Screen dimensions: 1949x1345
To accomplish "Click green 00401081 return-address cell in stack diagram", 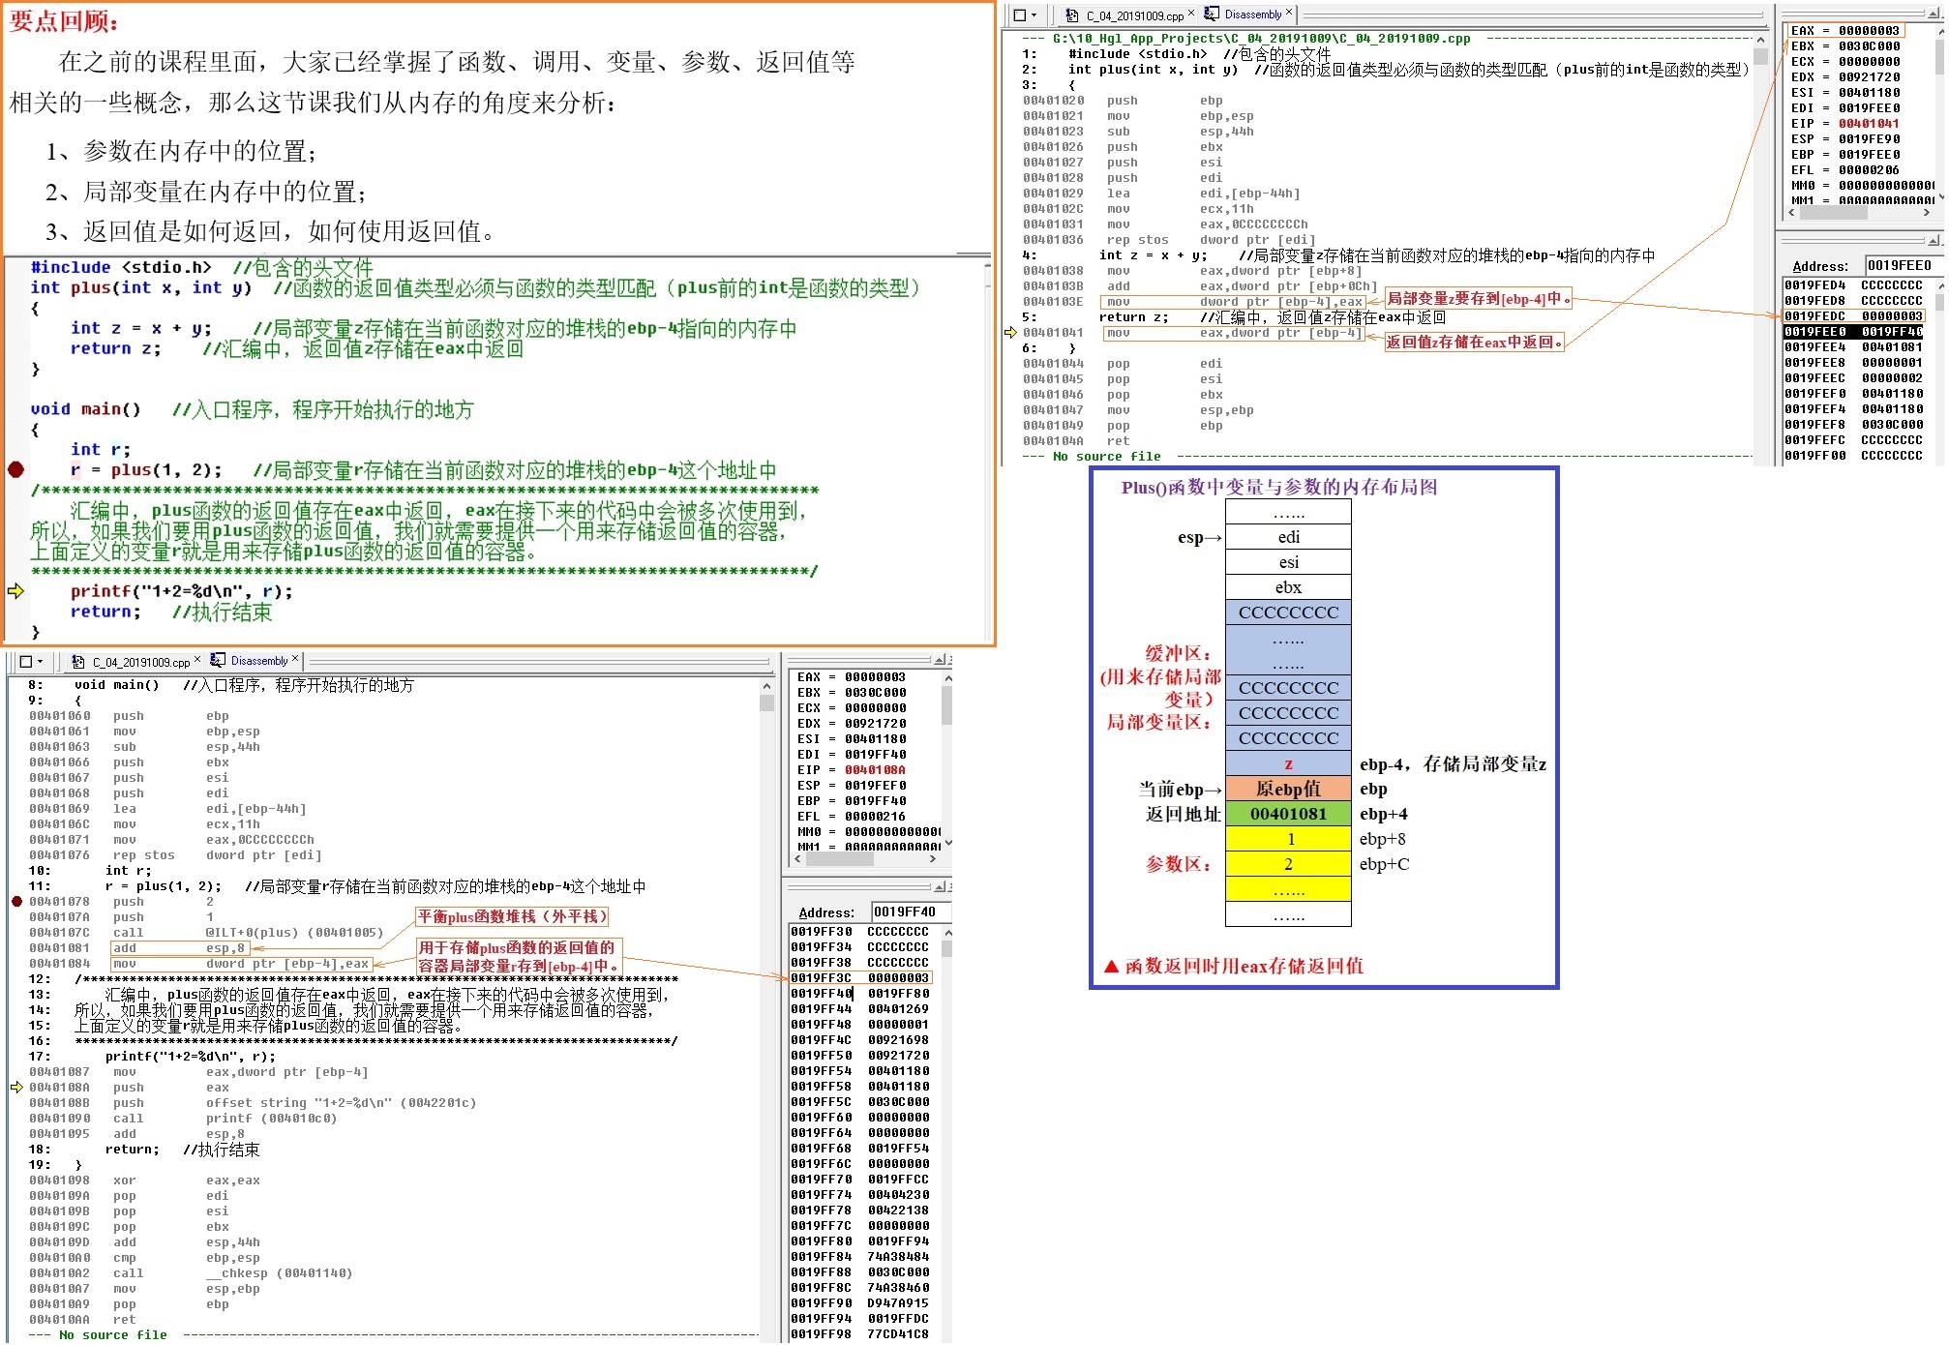I will (1288, 813).
